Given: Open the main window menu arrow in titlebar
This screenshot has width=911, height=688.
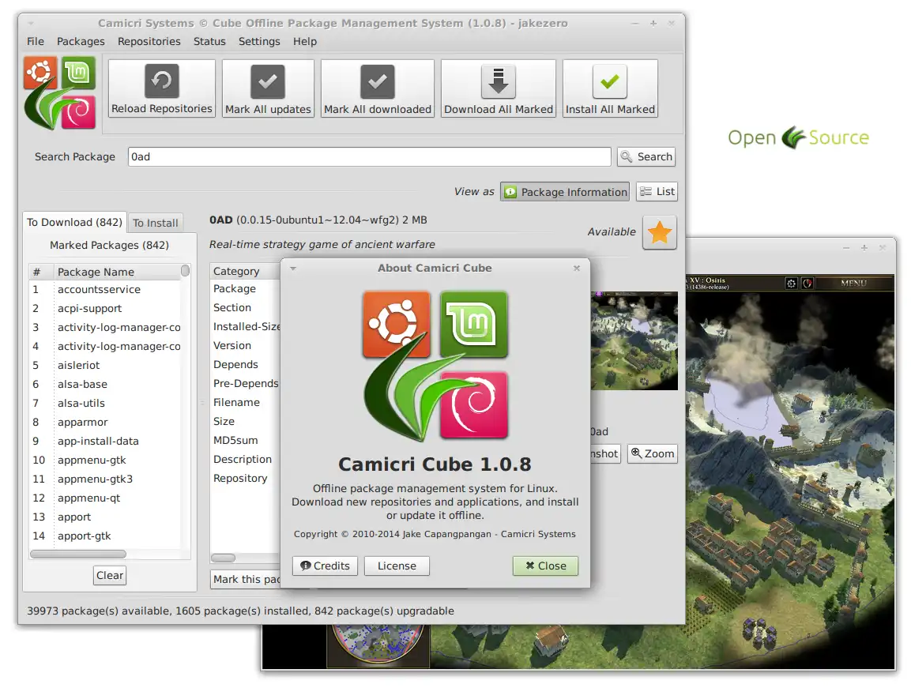Looking at the screenshot, I should [x=31, y=24].
